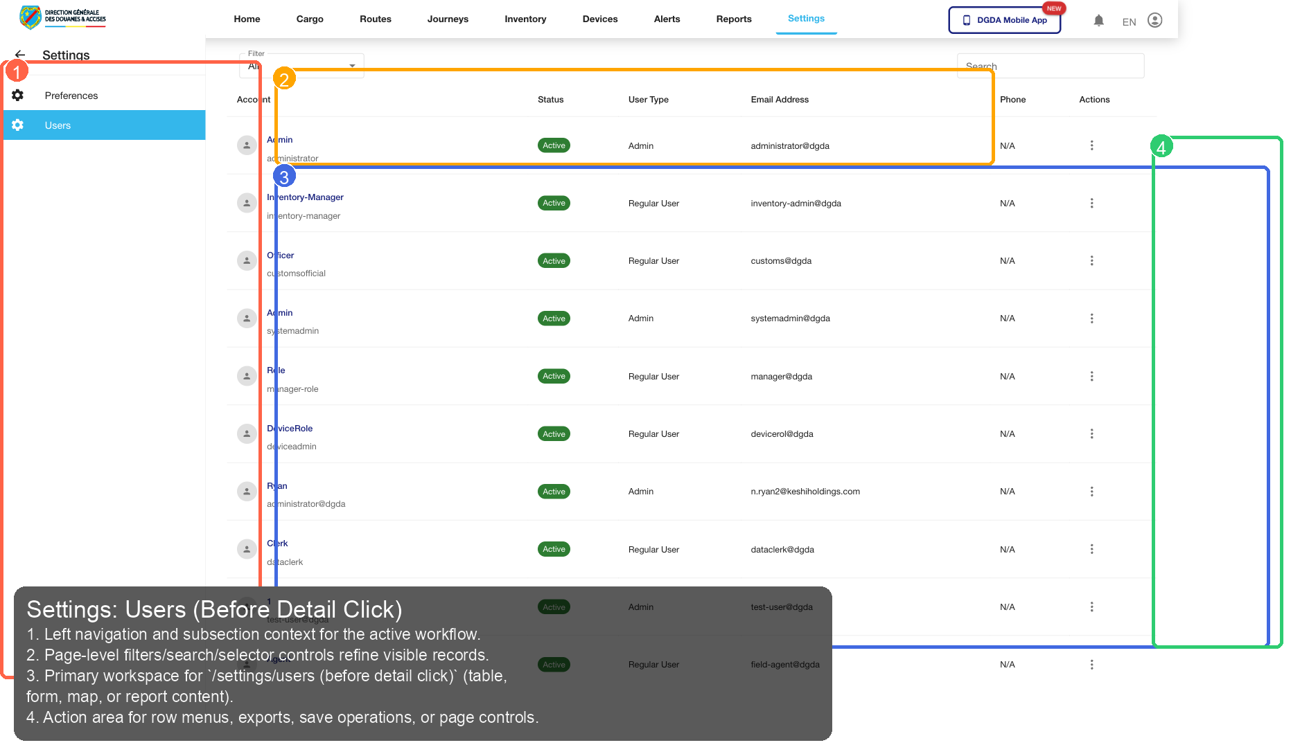Click into the Search field
This screenshot has width=1309, height=754.
(x=1050, y=65)
